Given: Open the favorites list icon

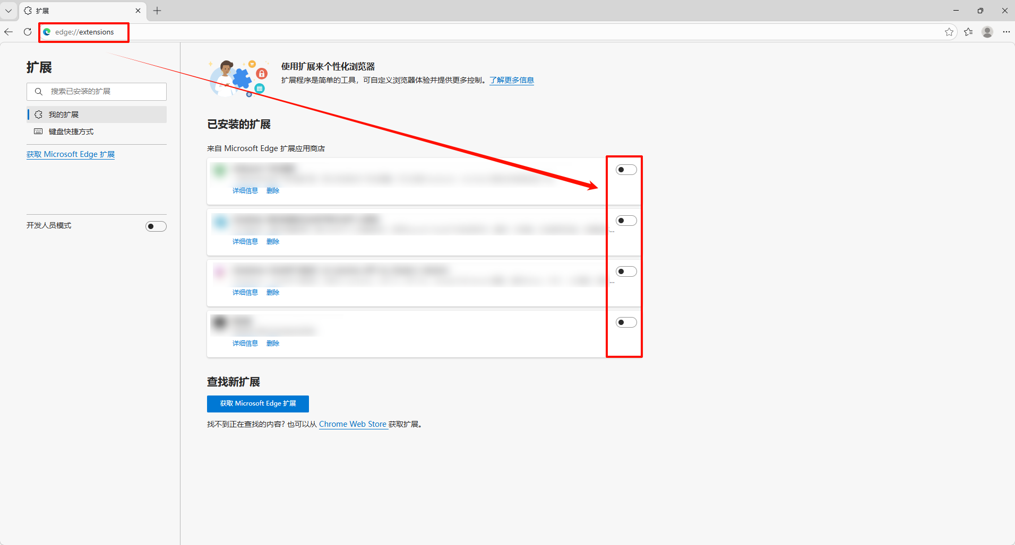Looking at the screenshot, I should click(968, 32).
